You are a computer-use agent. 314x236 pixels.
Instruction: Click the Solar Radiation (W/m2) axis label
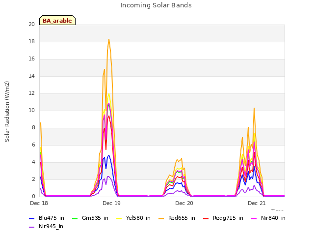tap(7, 112)
